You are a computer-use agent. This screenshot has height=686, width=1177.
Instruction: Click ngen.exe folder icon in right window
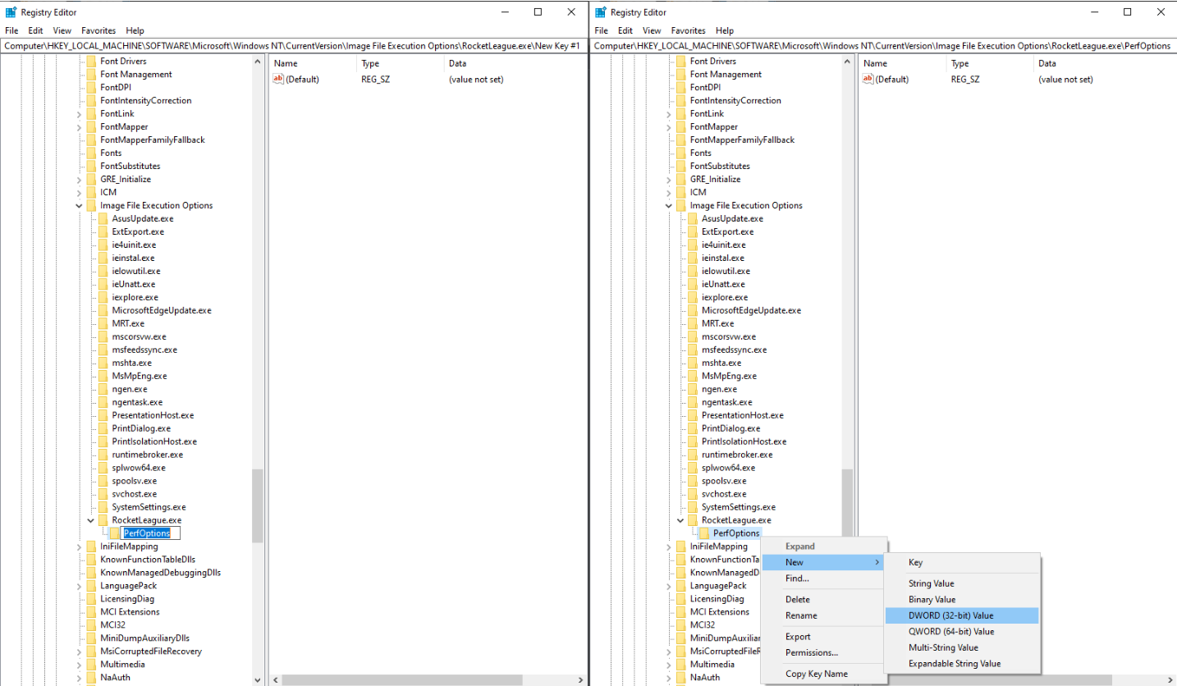point(693,390)
